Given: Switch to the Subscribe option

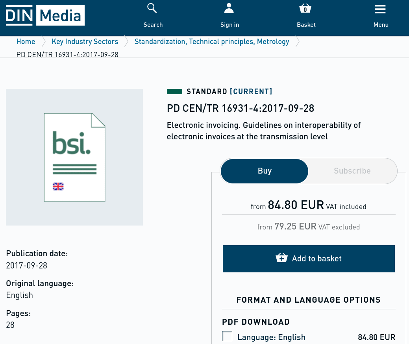Looking at the screenshot, I should click(352, 171).
